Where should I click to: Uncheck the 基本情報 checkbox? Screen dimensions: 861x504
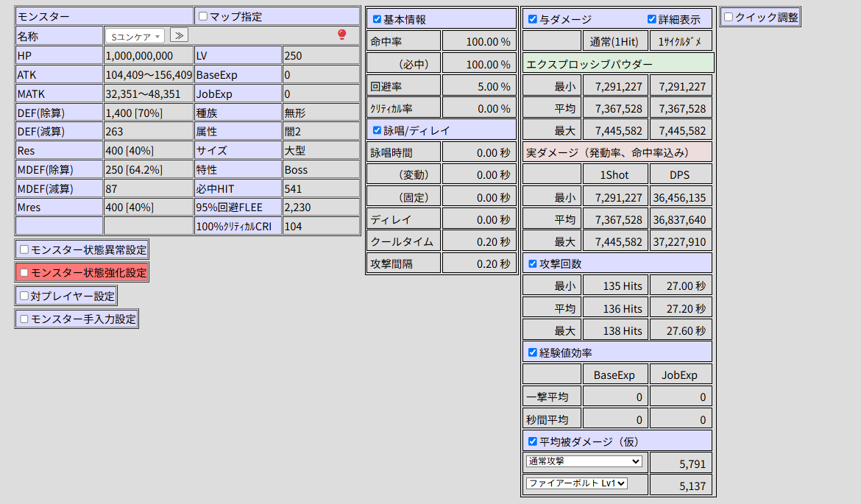[378, 20]
